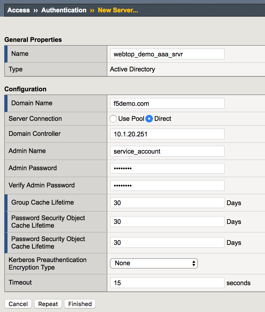Click the Active Directory type text
The image size is (265, 312).
(x=132, y=69)
